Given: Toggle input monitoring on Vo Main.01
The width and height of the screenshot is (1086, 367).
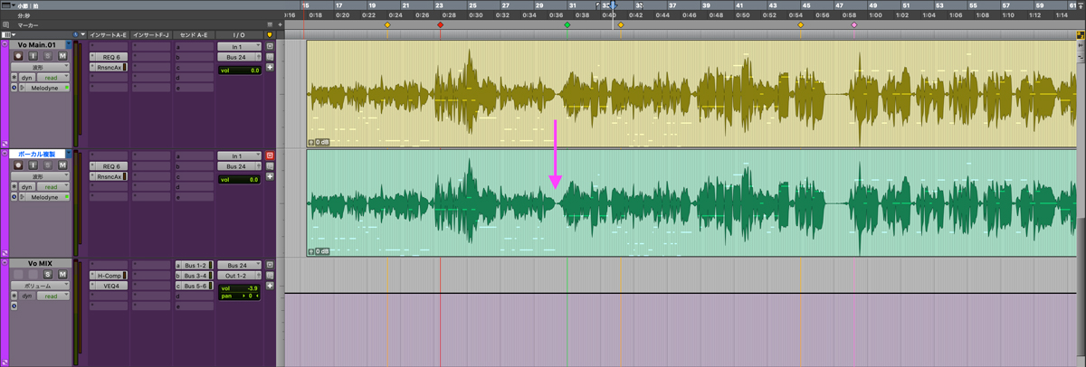Looking at the screenshot, I should point(33,56).
